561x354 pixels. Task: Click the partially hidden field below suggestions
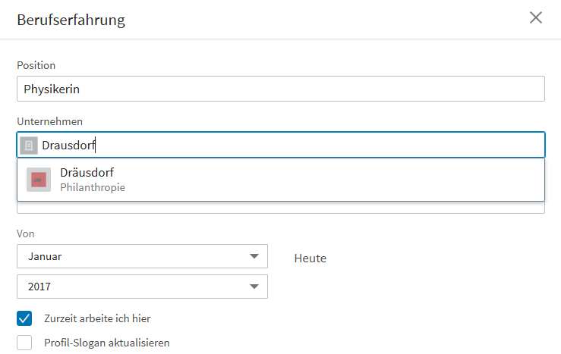tap(281, 208)
